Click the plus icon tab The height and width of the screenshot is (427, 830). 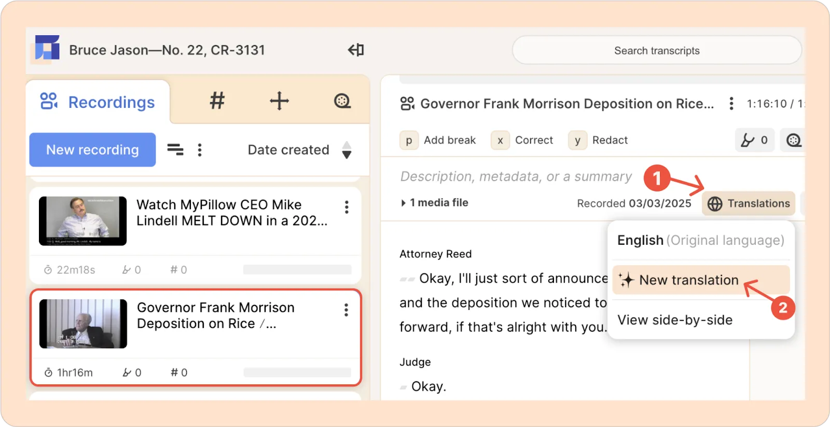click(x=279, y=101)
